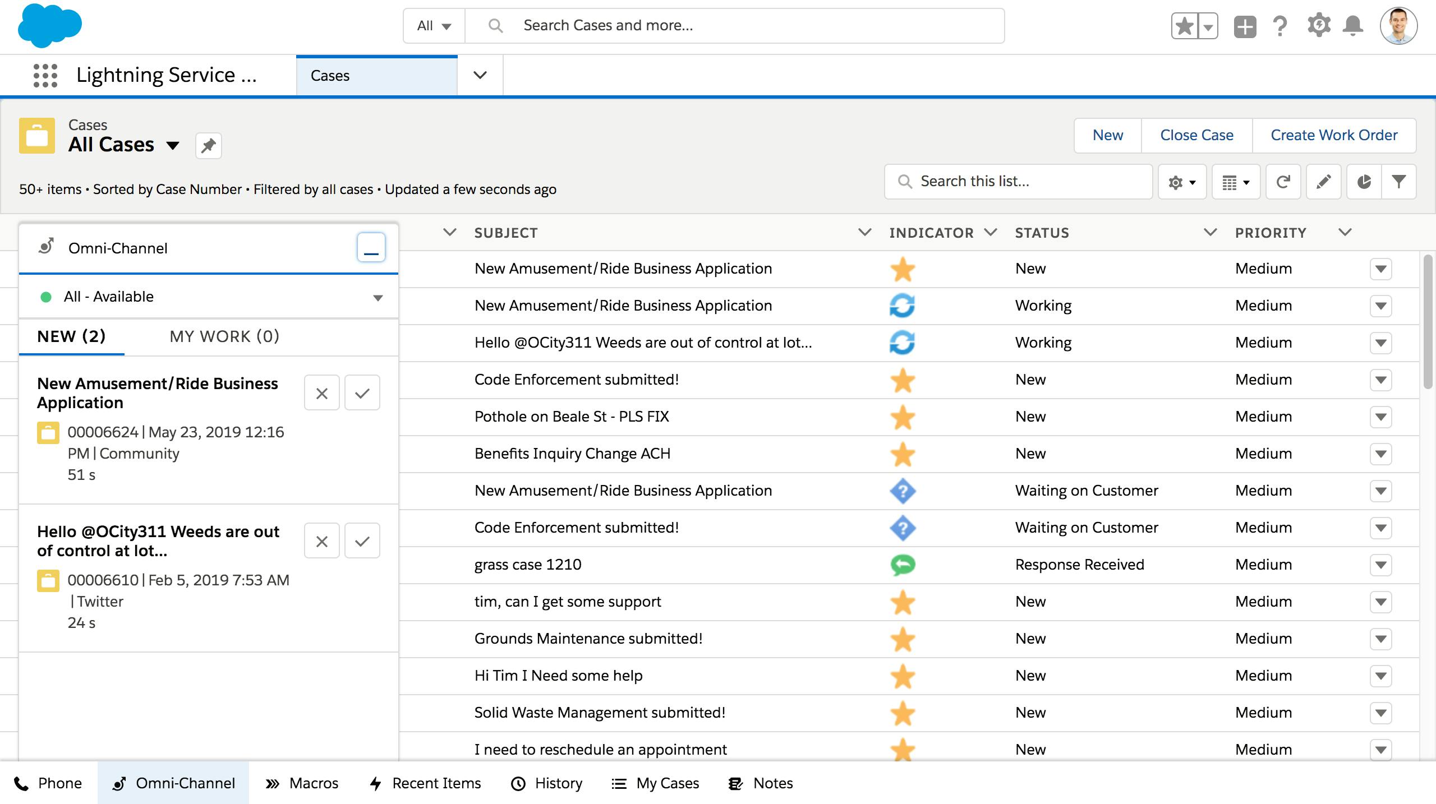1436x804 pixels.
Task: Click case number 00006624 in Omni-Channel
Action: [x=103, y=432]
